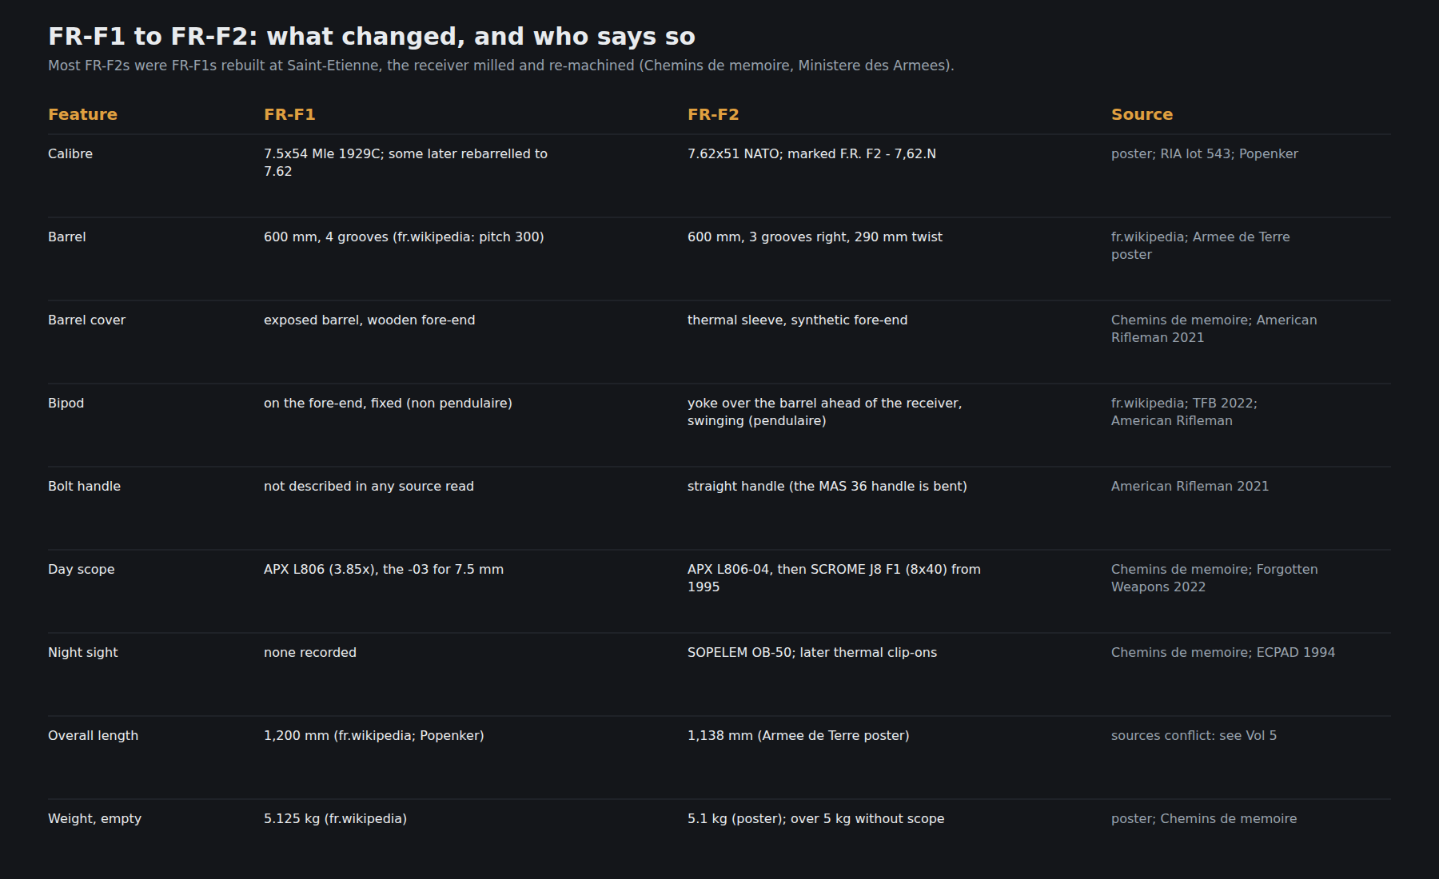The height and width of the screenshot is (879, 1439).
Task: Click source 'Chemins de memoire; Forgotten Weapons 2022'
Action: (x=1214, y=578)
